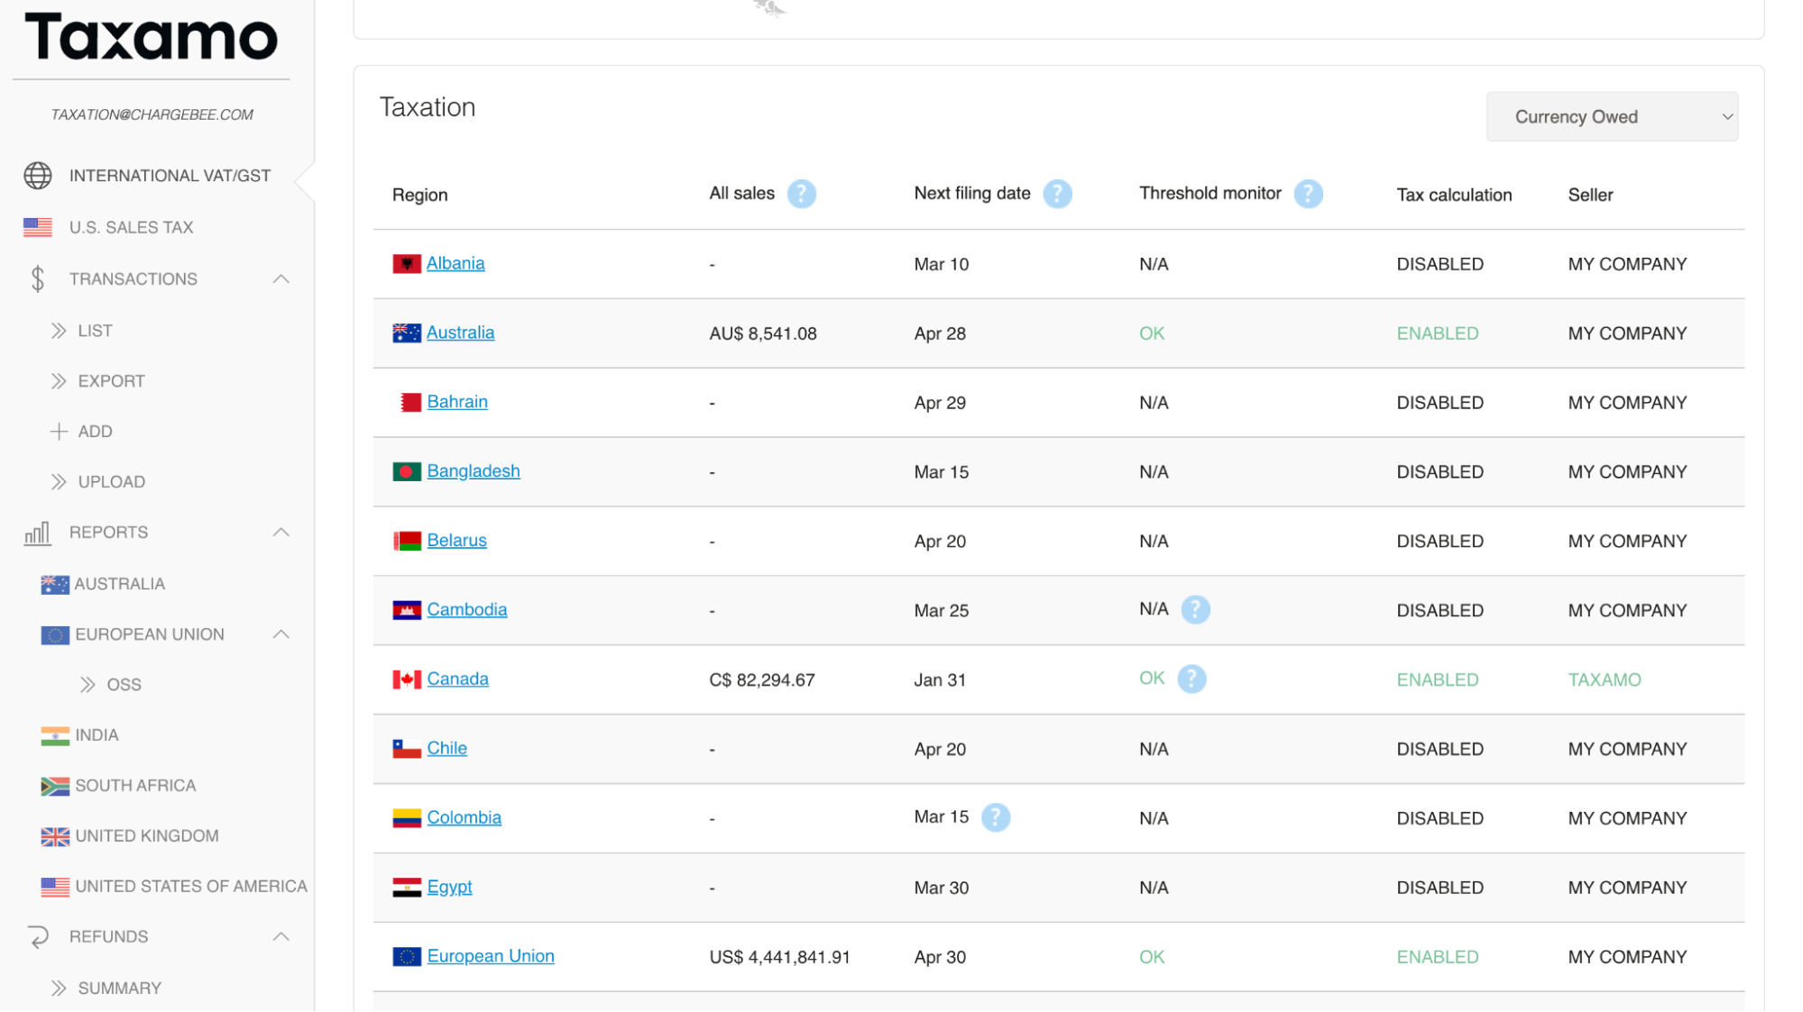Click the International VAT/GST globe icon

click(x=38, y=176)
